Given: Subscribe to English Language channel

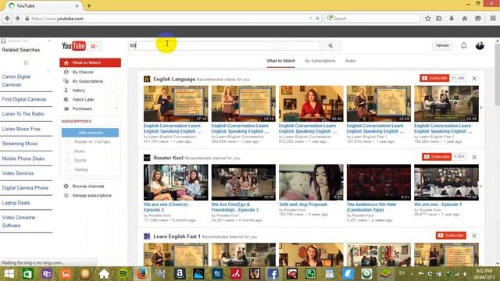Looking at the screenshot, I should [434, 78].
